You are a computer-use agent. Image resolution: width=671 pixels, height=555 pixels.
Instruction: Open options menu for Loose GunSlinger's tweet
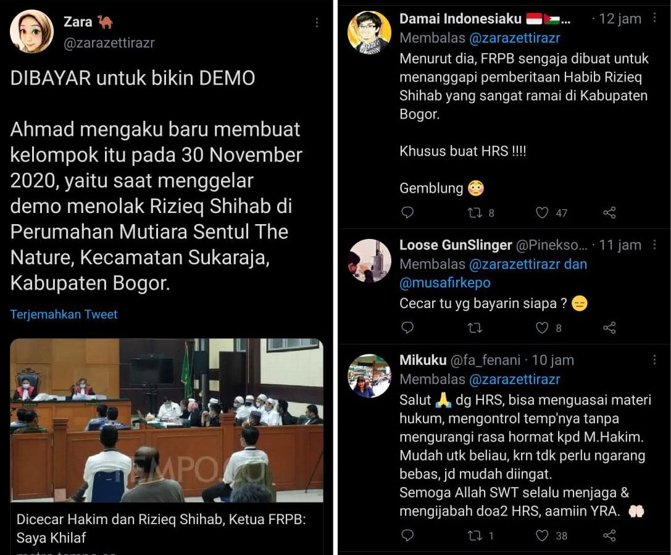click(654, 244)
